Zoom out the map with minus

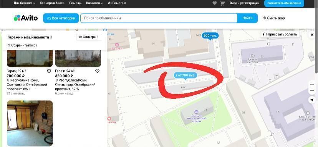[312, 90]
